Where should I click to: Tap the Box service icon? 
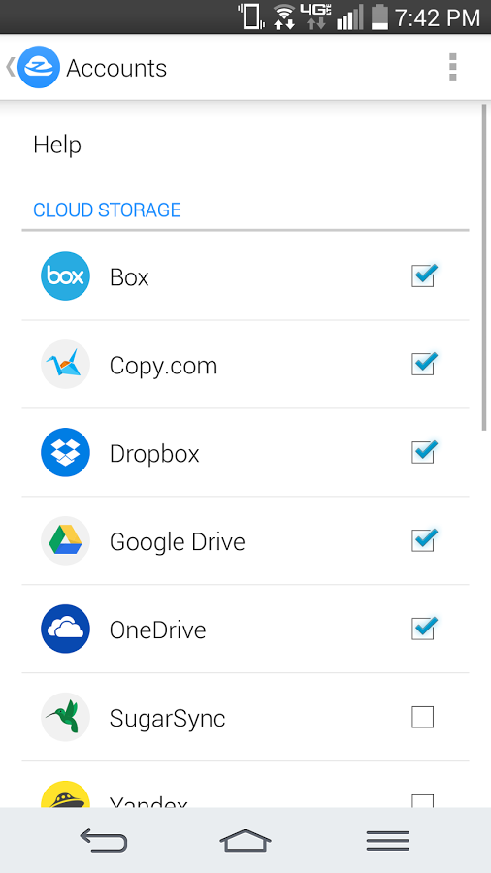pos(66,276)
